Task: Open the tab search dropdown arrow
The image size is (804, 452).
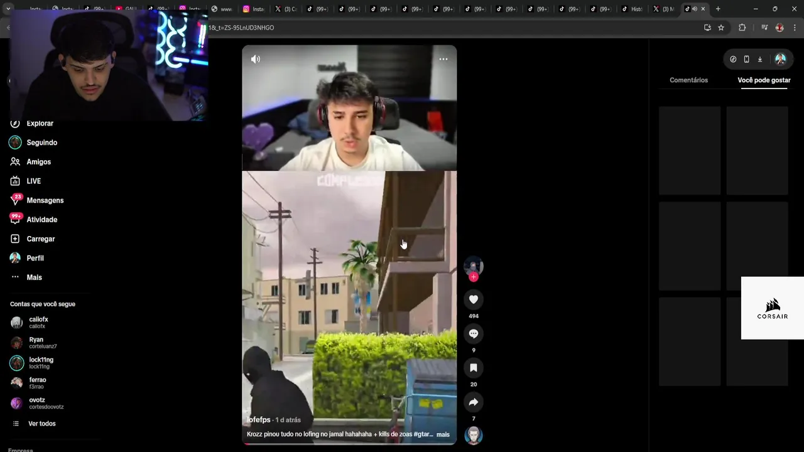Action: [x=8, y=9]
